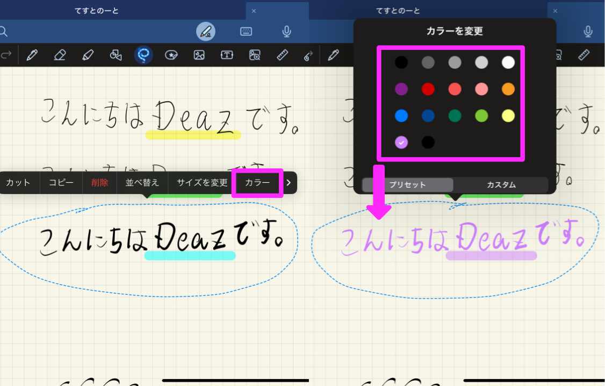The image size is (605, 386).
Task: Open the Image insertion tool
Action: (x=199, y=55)
